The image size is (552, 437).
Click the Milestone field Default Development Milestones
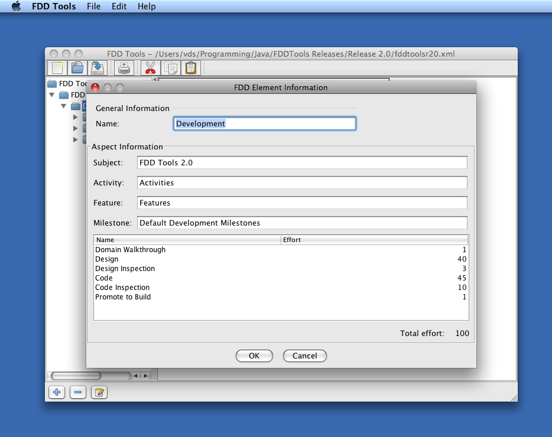pyautogui.click(x=302, y=223)
